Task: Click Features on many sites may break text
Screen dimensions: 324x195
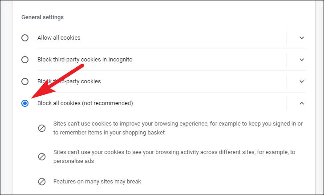Action: (97, 182)
